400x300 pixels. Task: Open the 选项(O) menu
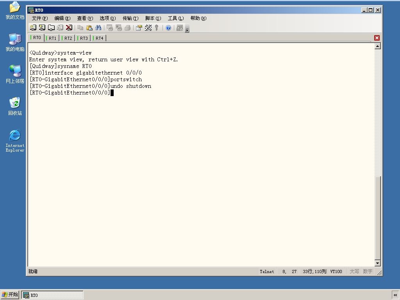(x=108, y=18)
